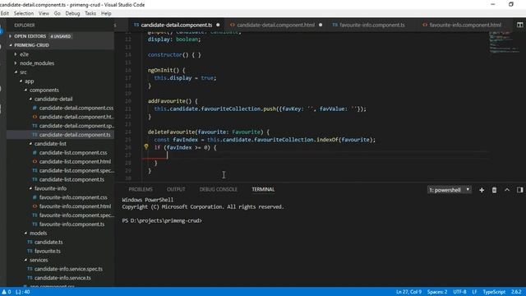The width and height of the screenshot is (526, 296).
Task: Click the lightbulb quick-fix icon in the editor gutter
Action: point(146,146)
